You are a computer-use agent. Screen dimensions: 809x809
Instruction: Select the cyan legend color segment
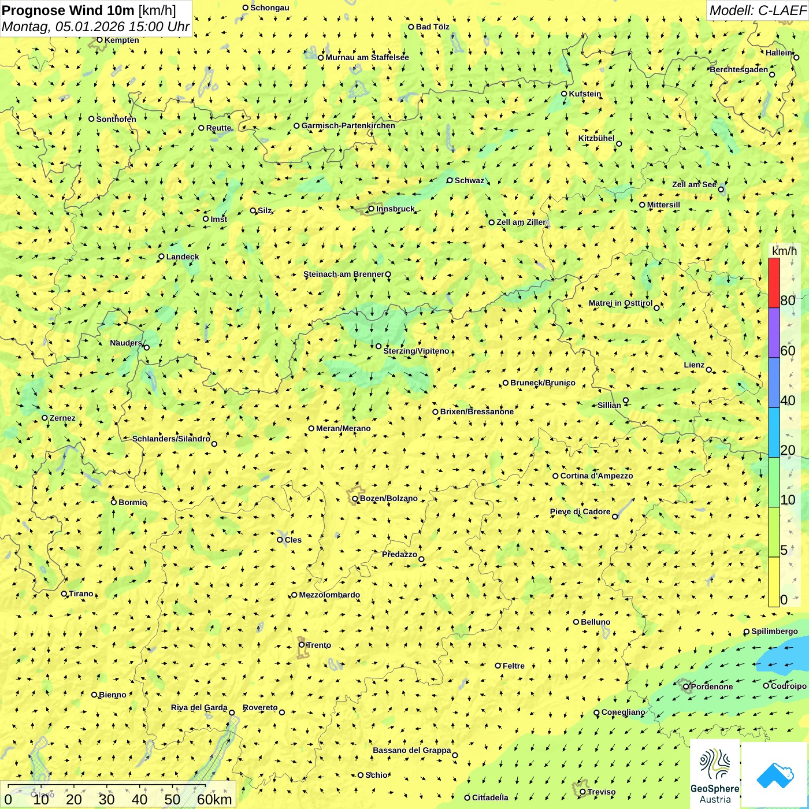tap(774, 433)
